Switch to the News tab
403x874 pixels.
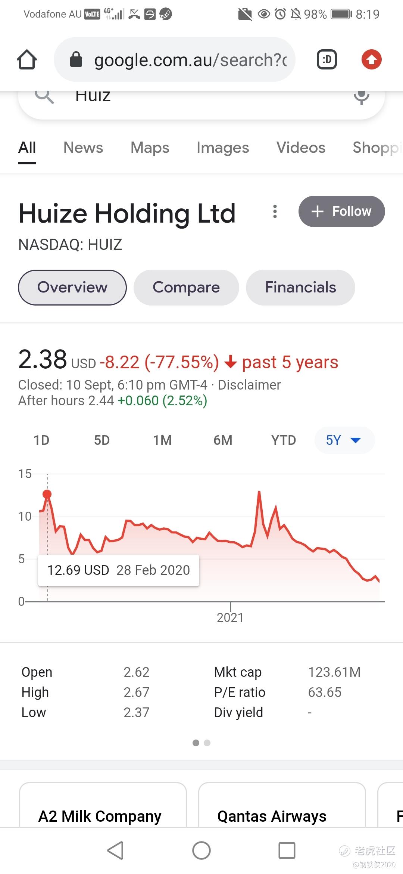click(x=83, y=148)
